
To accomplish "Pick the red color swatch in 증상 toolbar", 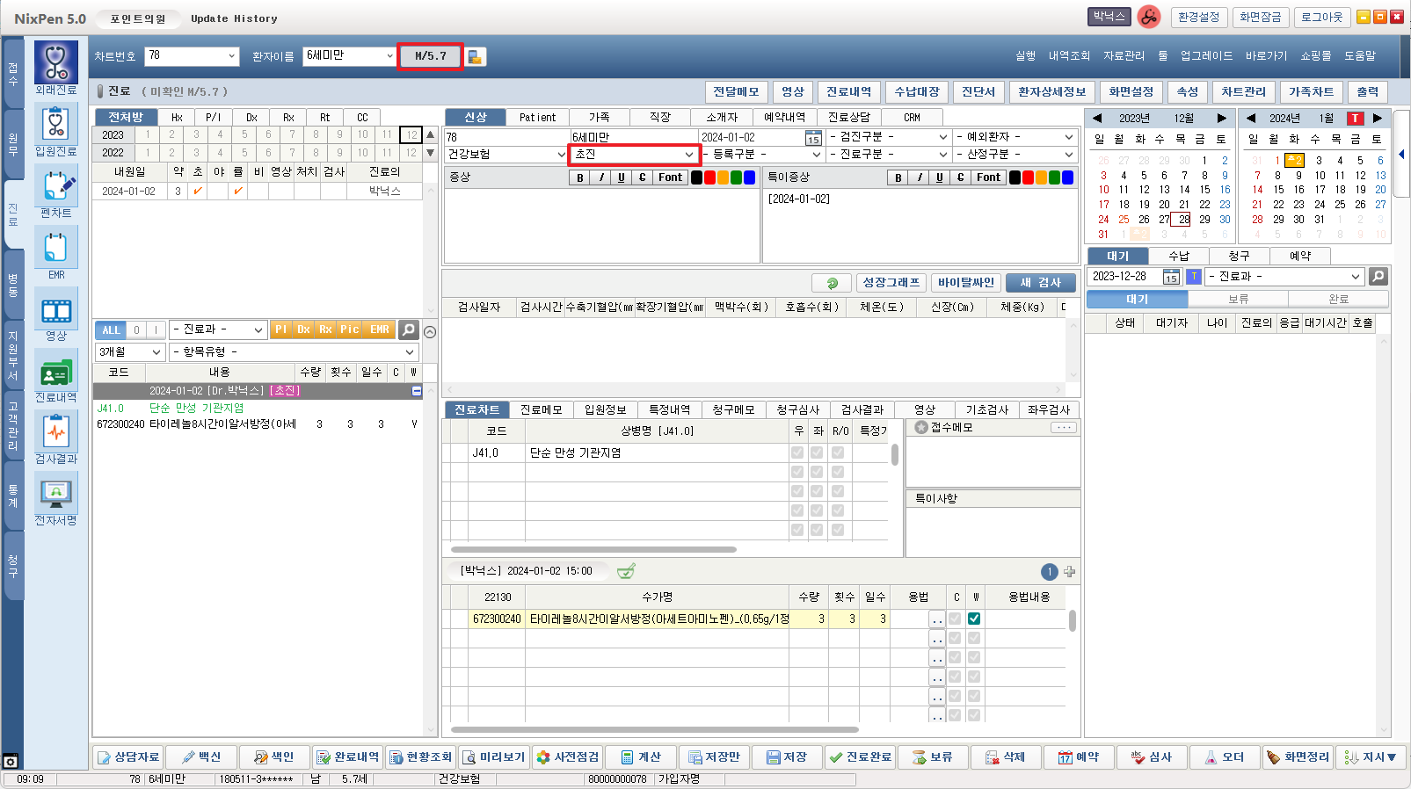I will click(x=709, y=177).
